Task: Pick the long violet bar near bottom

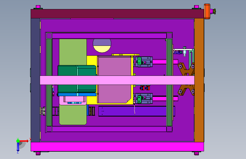Action: [133, 111]
